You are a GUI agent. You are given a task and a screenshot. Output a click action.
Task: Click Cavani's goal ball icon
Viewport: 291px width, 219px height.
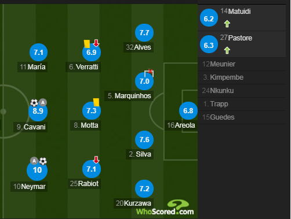pyautogui.click(x=34, y=103)
